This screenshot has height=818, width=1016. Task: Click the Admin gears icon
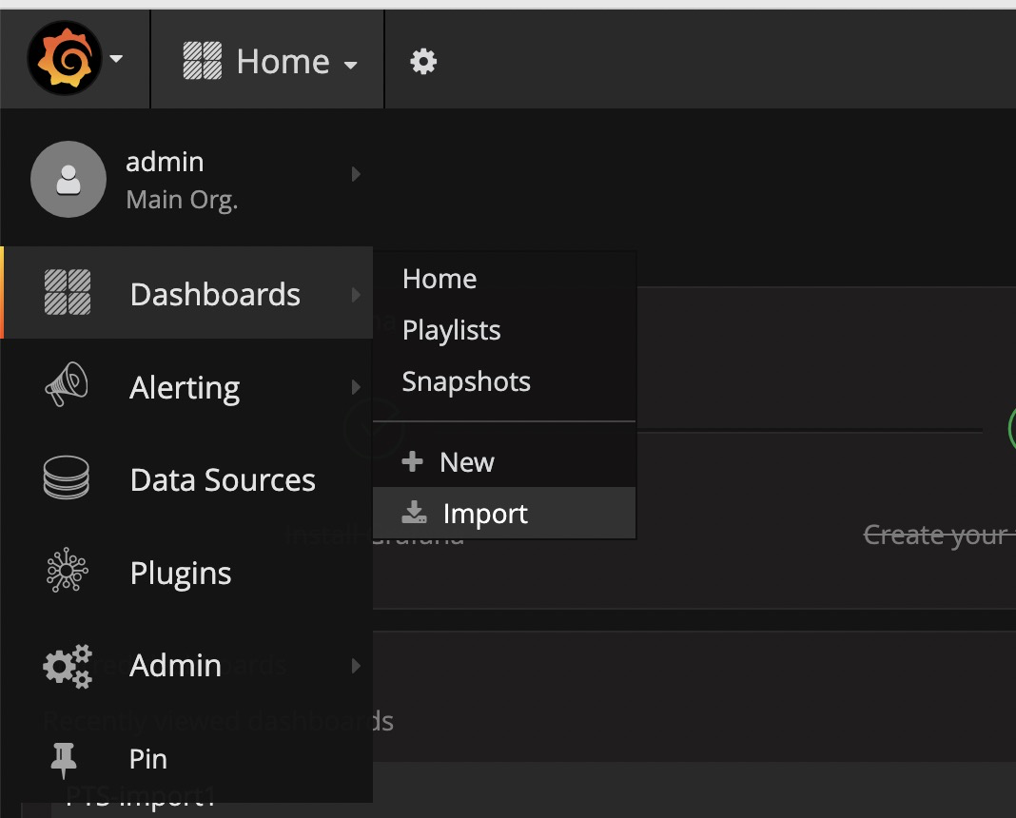coord(68,665)
